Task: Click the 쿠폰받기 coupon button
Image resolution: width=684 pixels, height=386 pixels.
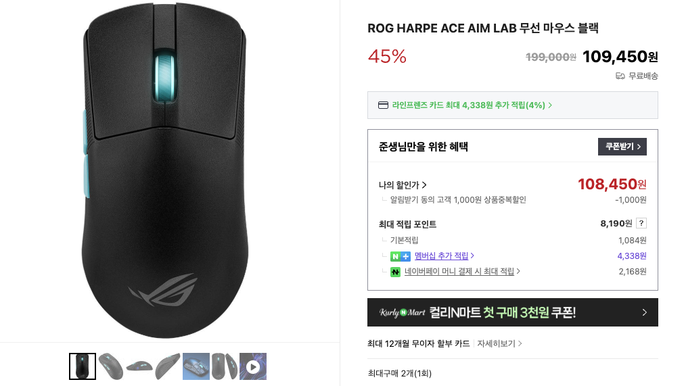Action: [x=622, y=147]
